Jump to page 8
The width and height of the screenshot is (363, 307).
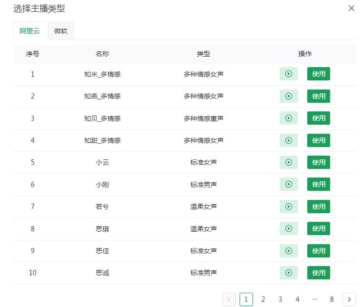pos(332,299)
